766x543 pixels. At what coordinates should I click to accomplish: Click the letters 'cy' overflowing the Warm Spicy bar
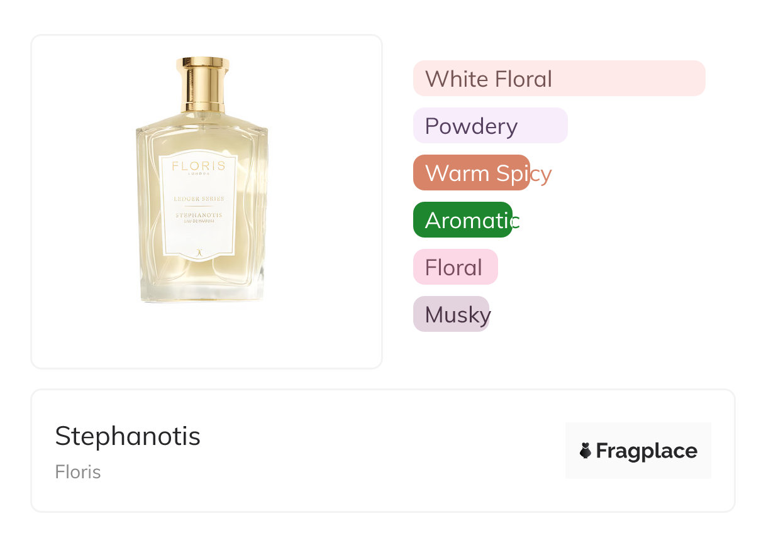pos(541,173)
